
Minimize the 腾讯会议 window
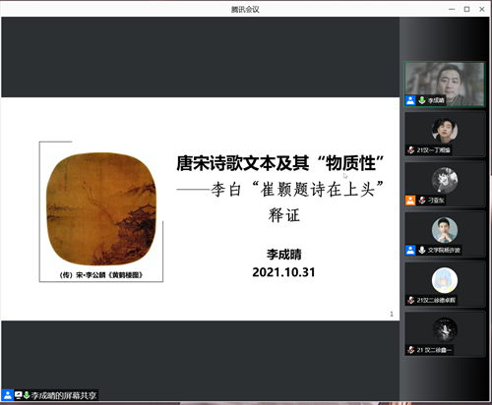pos(452,9)
